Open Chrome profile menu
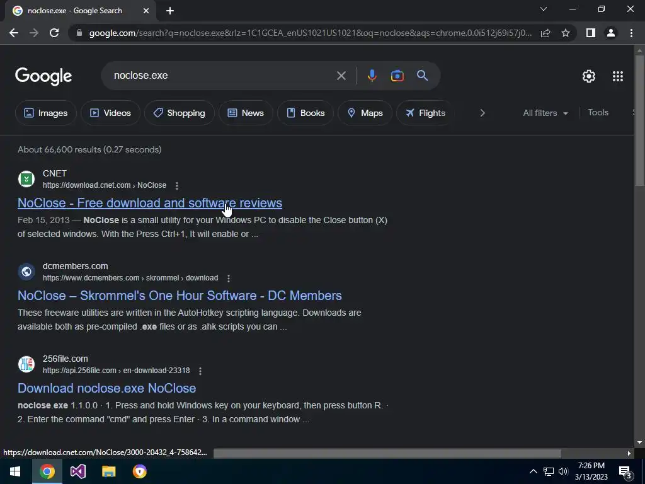 (611, 33)
